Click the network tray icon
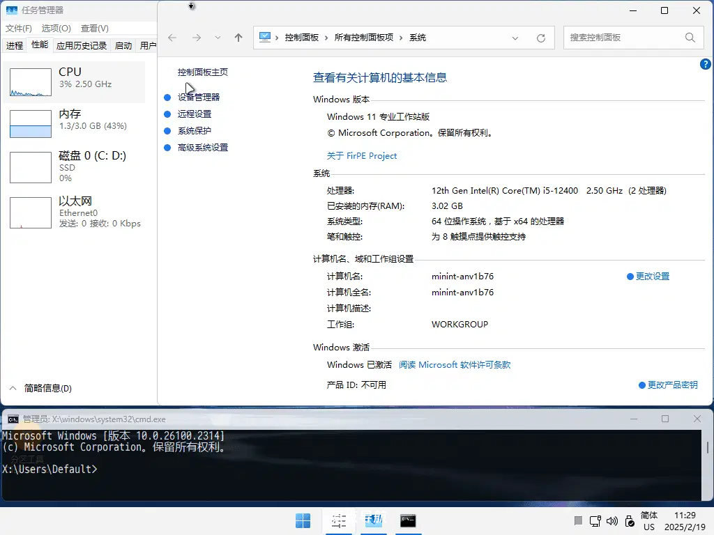The image size is (714, 535). pyautogui.click(x=595, y=521)
